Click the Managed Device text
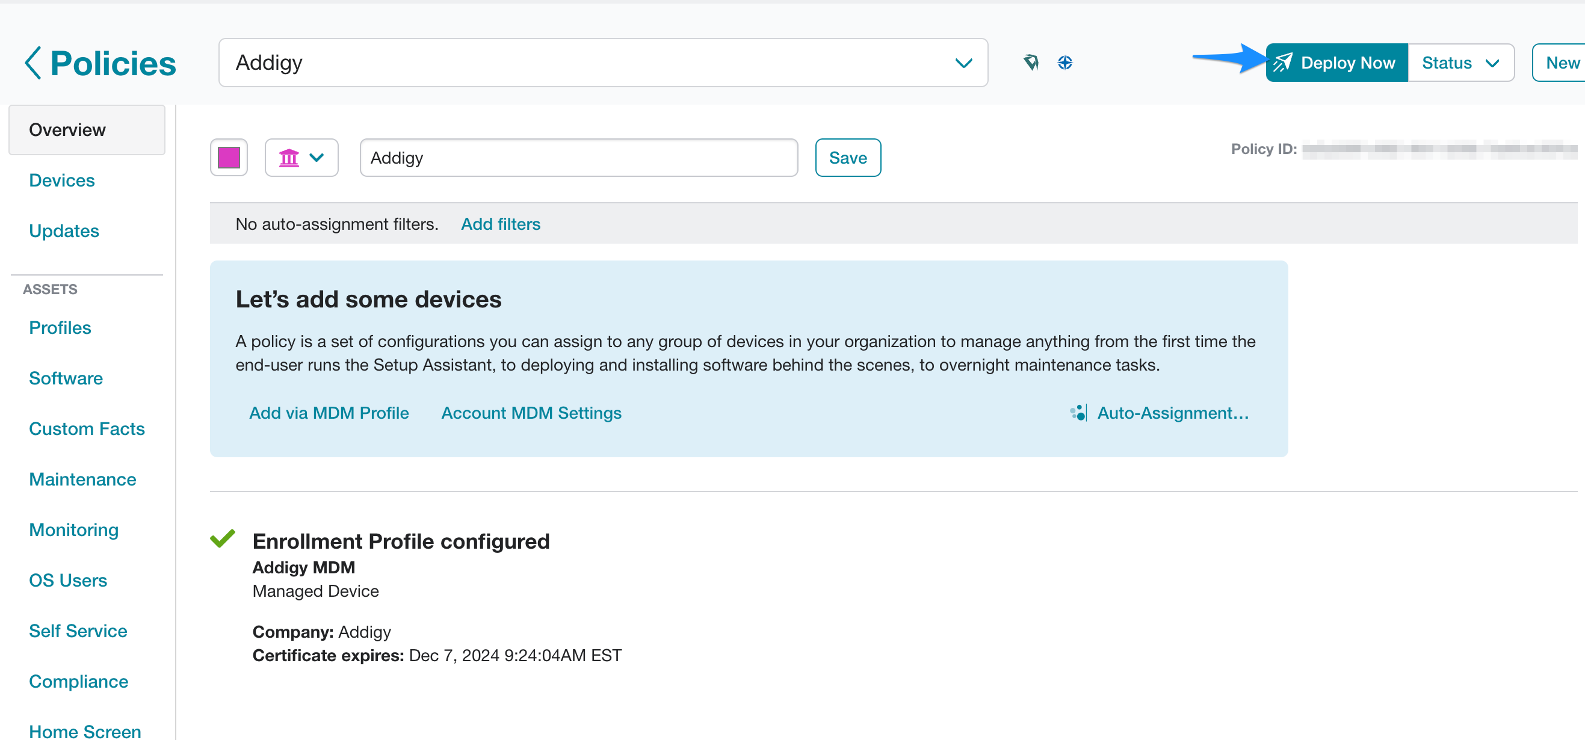The width and height of the screenshot is (1585, 740). pyautogui.click(x=316, y=591)
